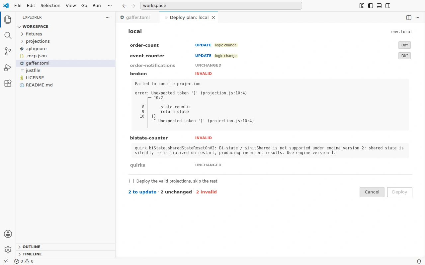Click the order-notifications projection name

tap(153, 66)
